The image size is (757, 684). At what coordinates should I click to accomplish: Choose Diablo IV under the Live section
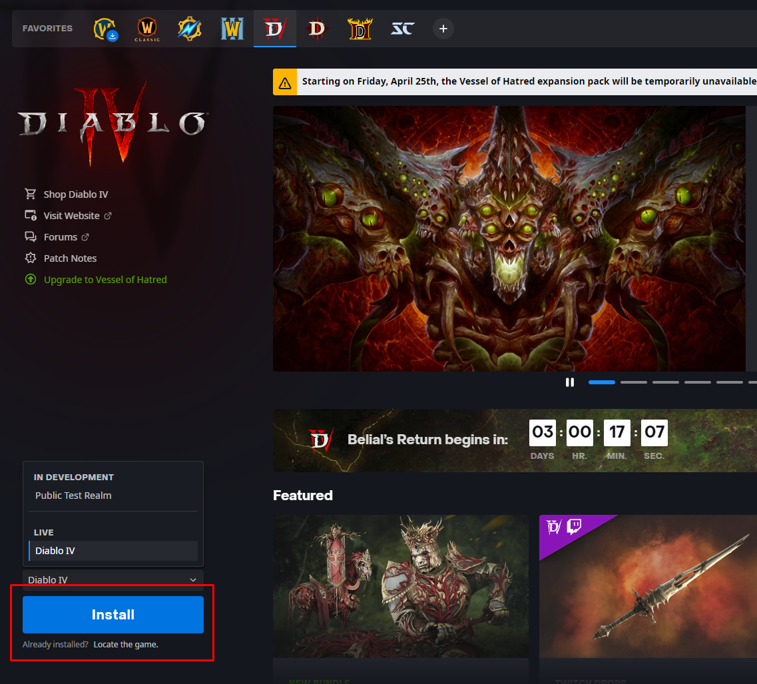(x=56, y=551)
